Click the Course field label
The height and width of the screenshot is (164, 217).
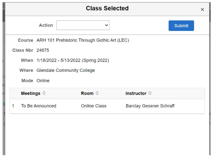(25, 40)
